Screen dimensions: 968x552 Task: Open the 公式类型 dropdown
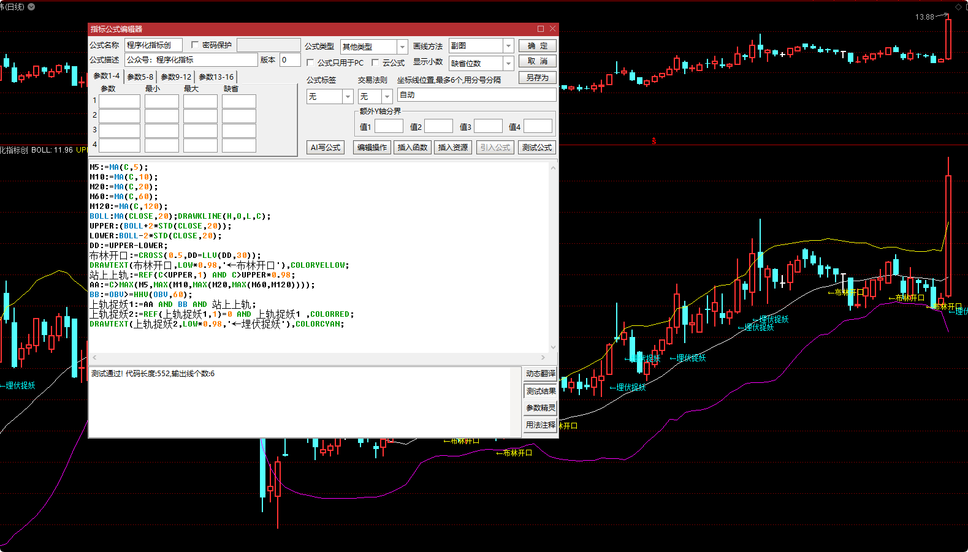click(402, 47)
